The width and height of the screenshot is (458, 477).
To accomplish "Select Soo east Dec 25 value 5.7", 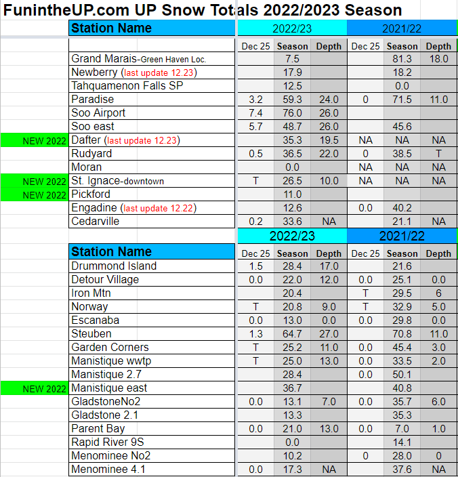I will coord(256,127).
